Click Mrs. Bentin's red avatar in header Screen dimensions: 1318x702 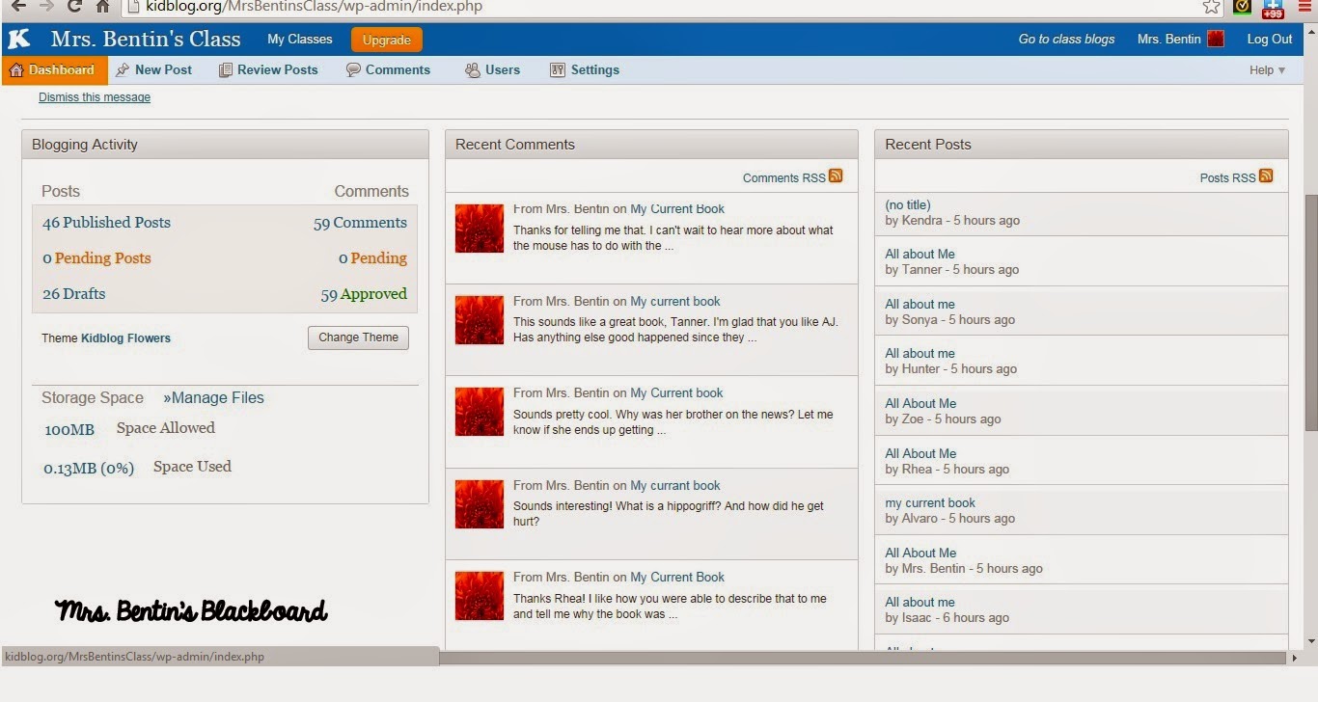click(1216, 40)
